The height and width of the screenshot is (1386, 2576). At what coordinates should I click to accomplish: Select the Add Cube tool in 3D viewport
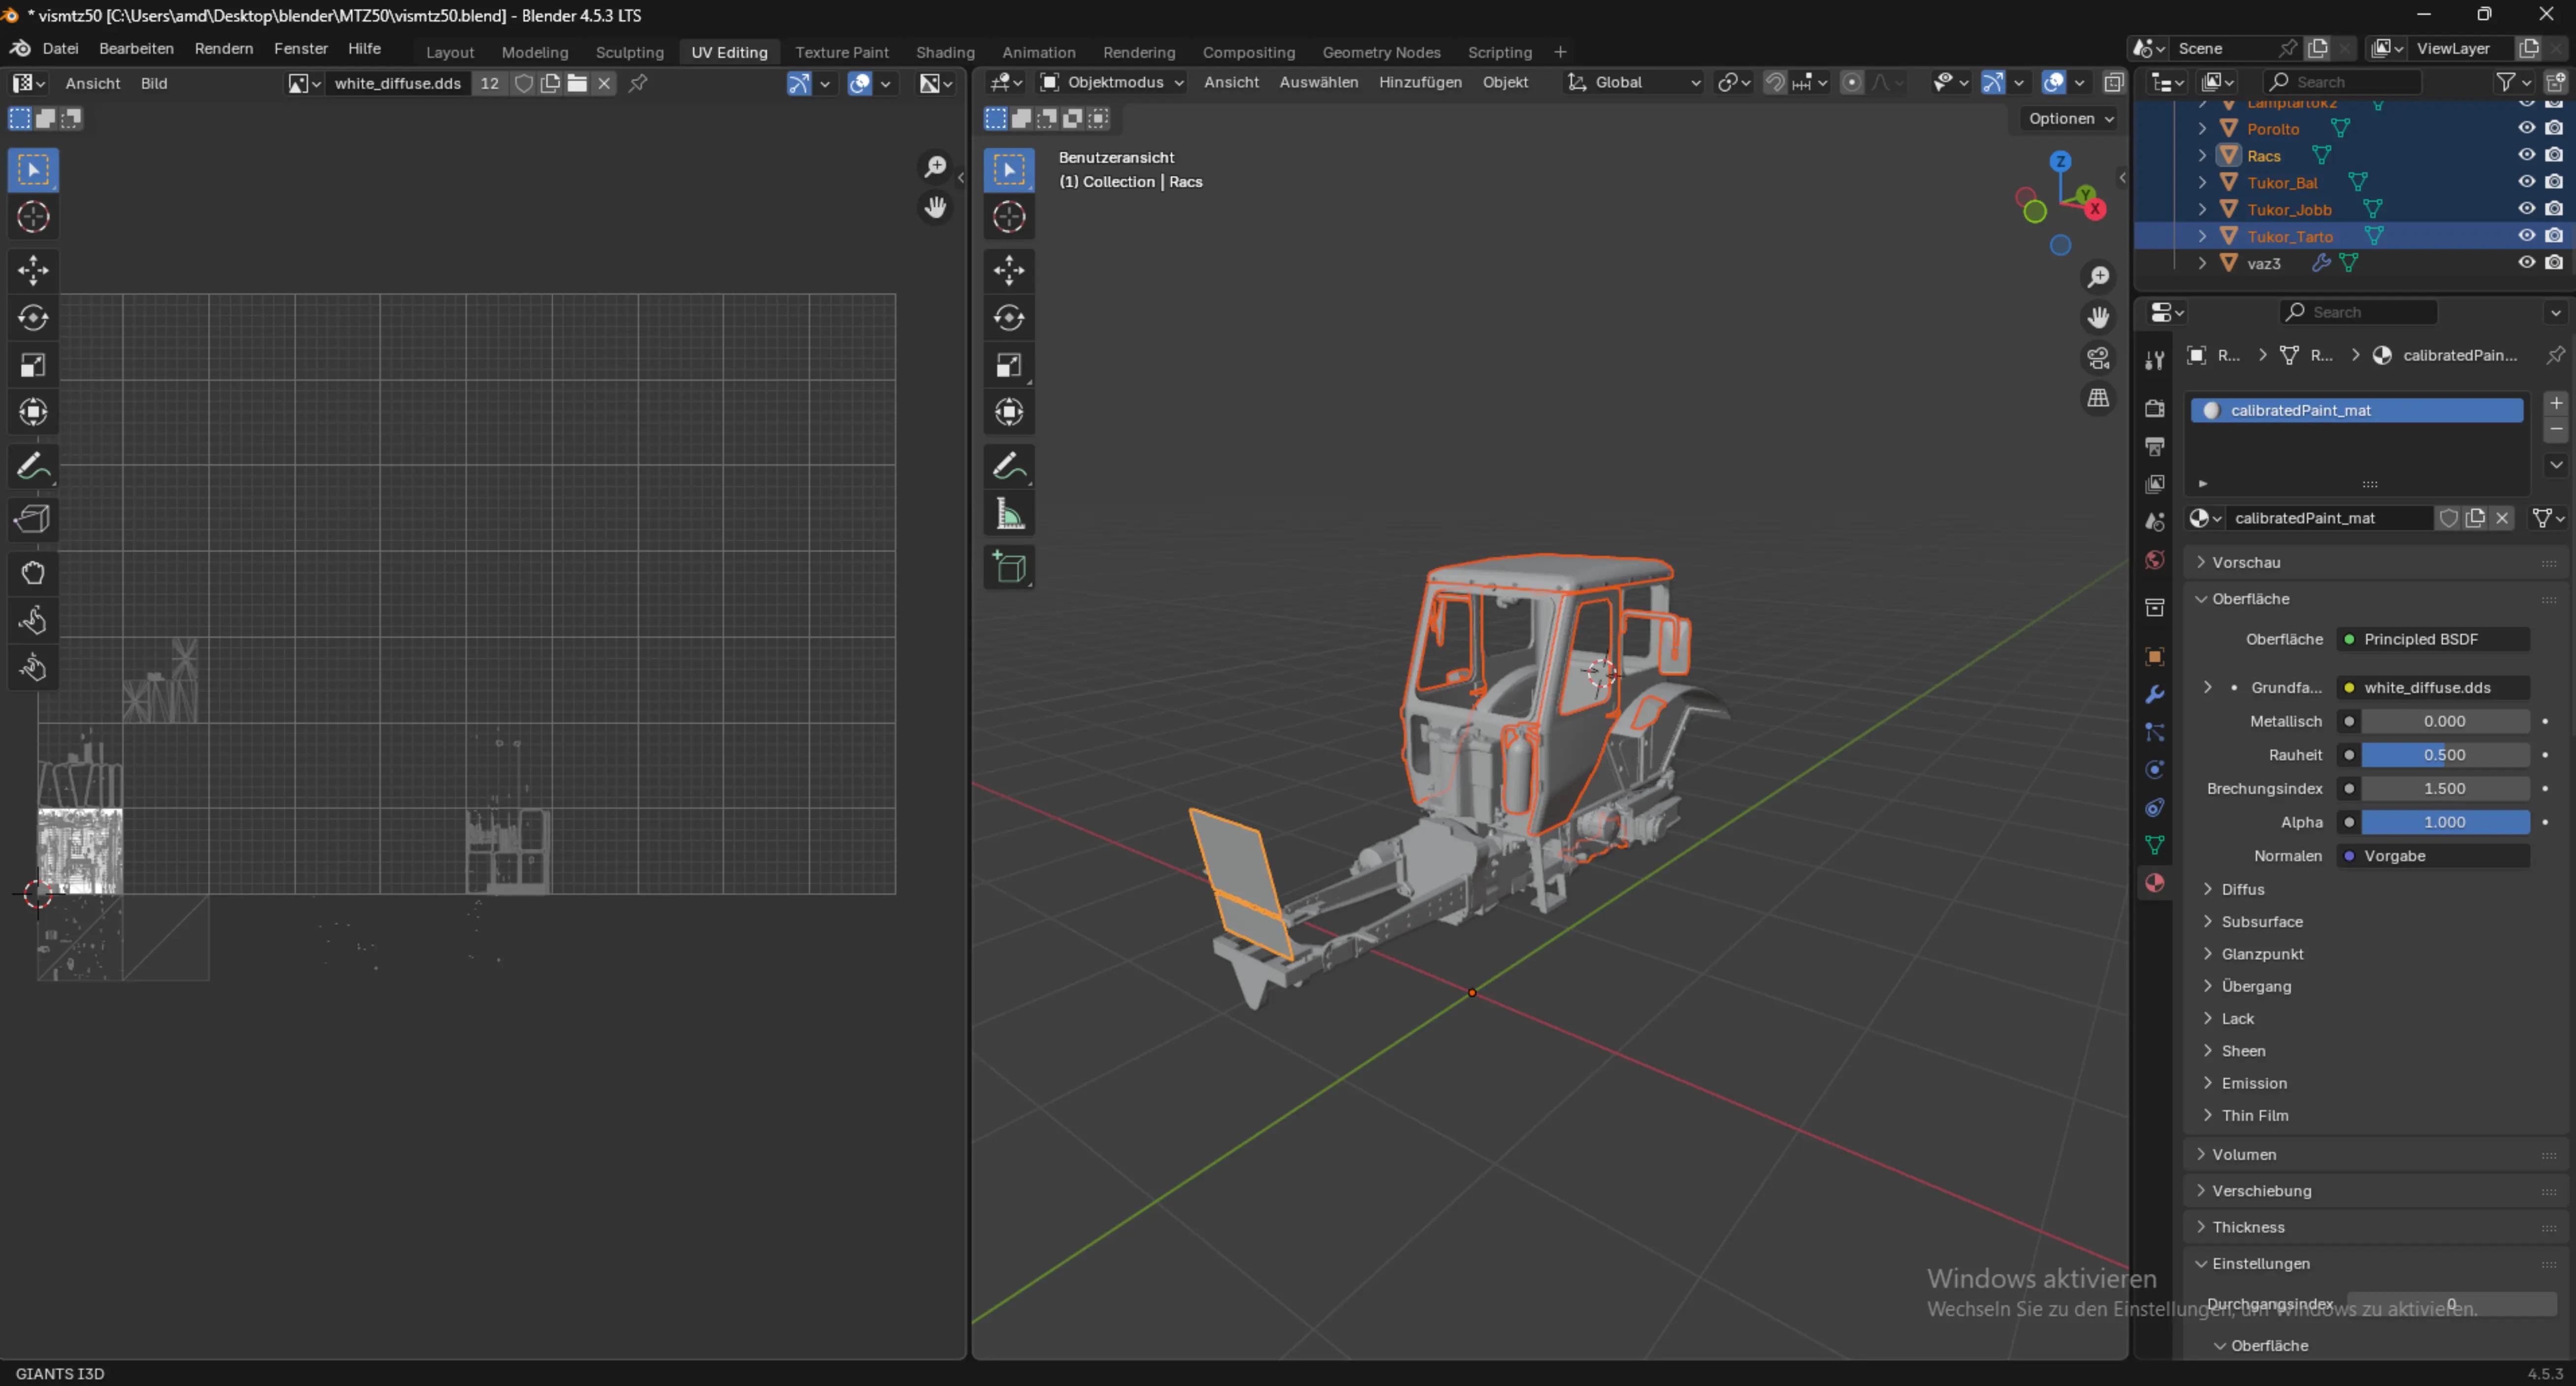click(x=1009, y=568)
